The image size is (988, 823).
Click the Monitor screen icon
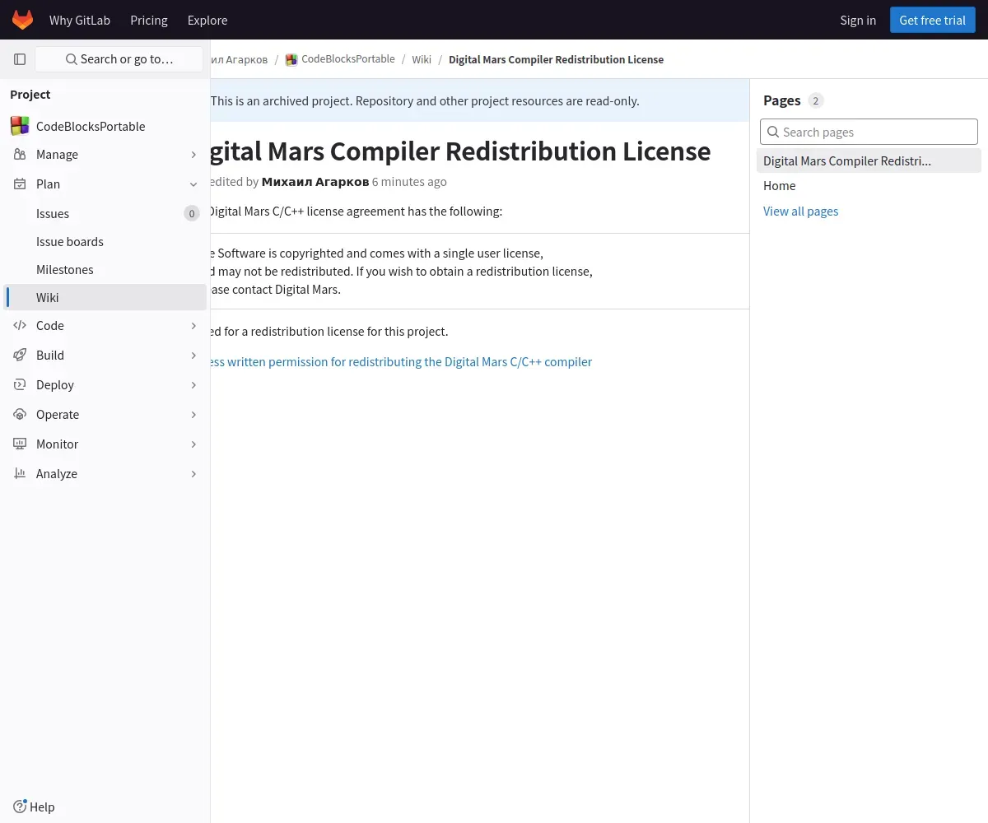(20, 444)
